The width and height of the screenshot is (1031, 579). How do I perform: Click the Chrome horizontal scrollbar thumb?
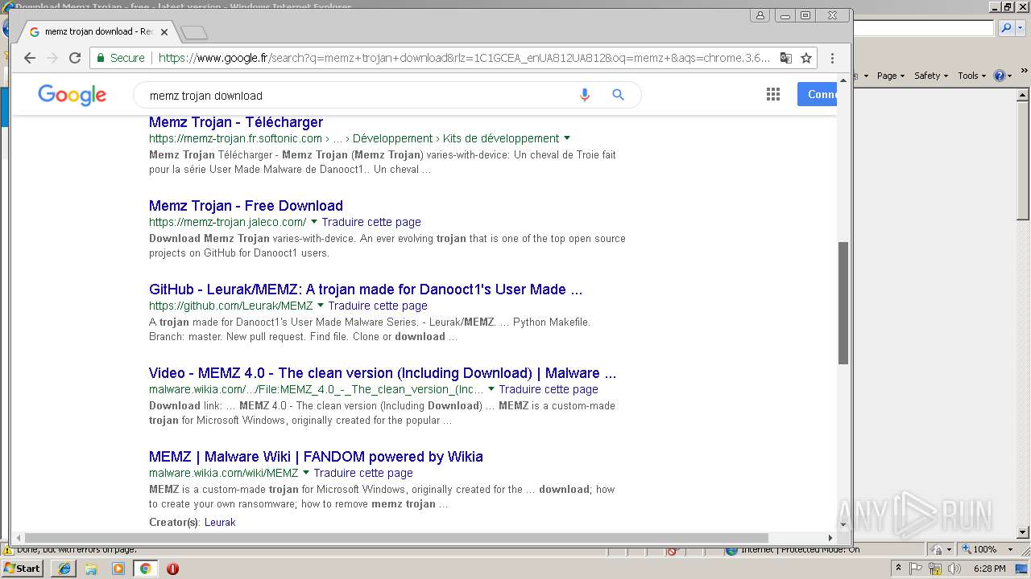396,537
